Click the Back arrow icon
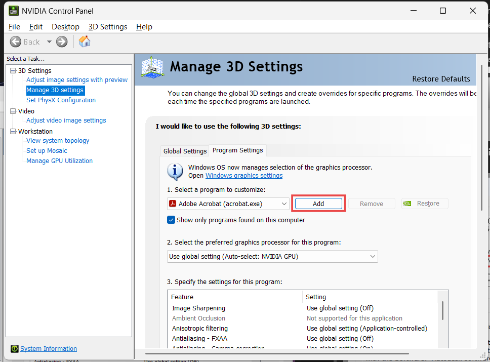Screen dimensions: 490x362 pos(15,42)
